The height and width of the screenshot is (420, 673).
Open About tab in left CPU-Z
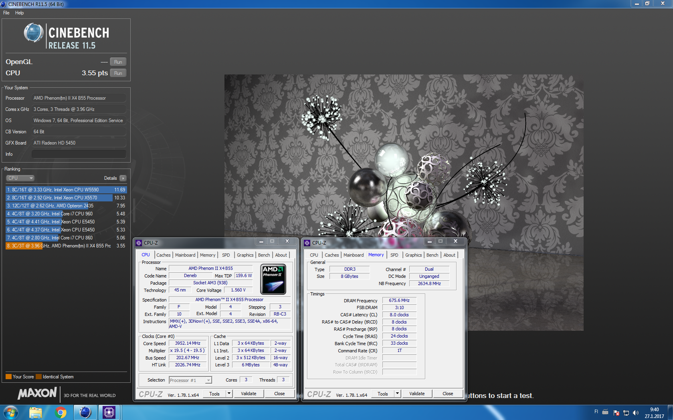tap(281, 255)
